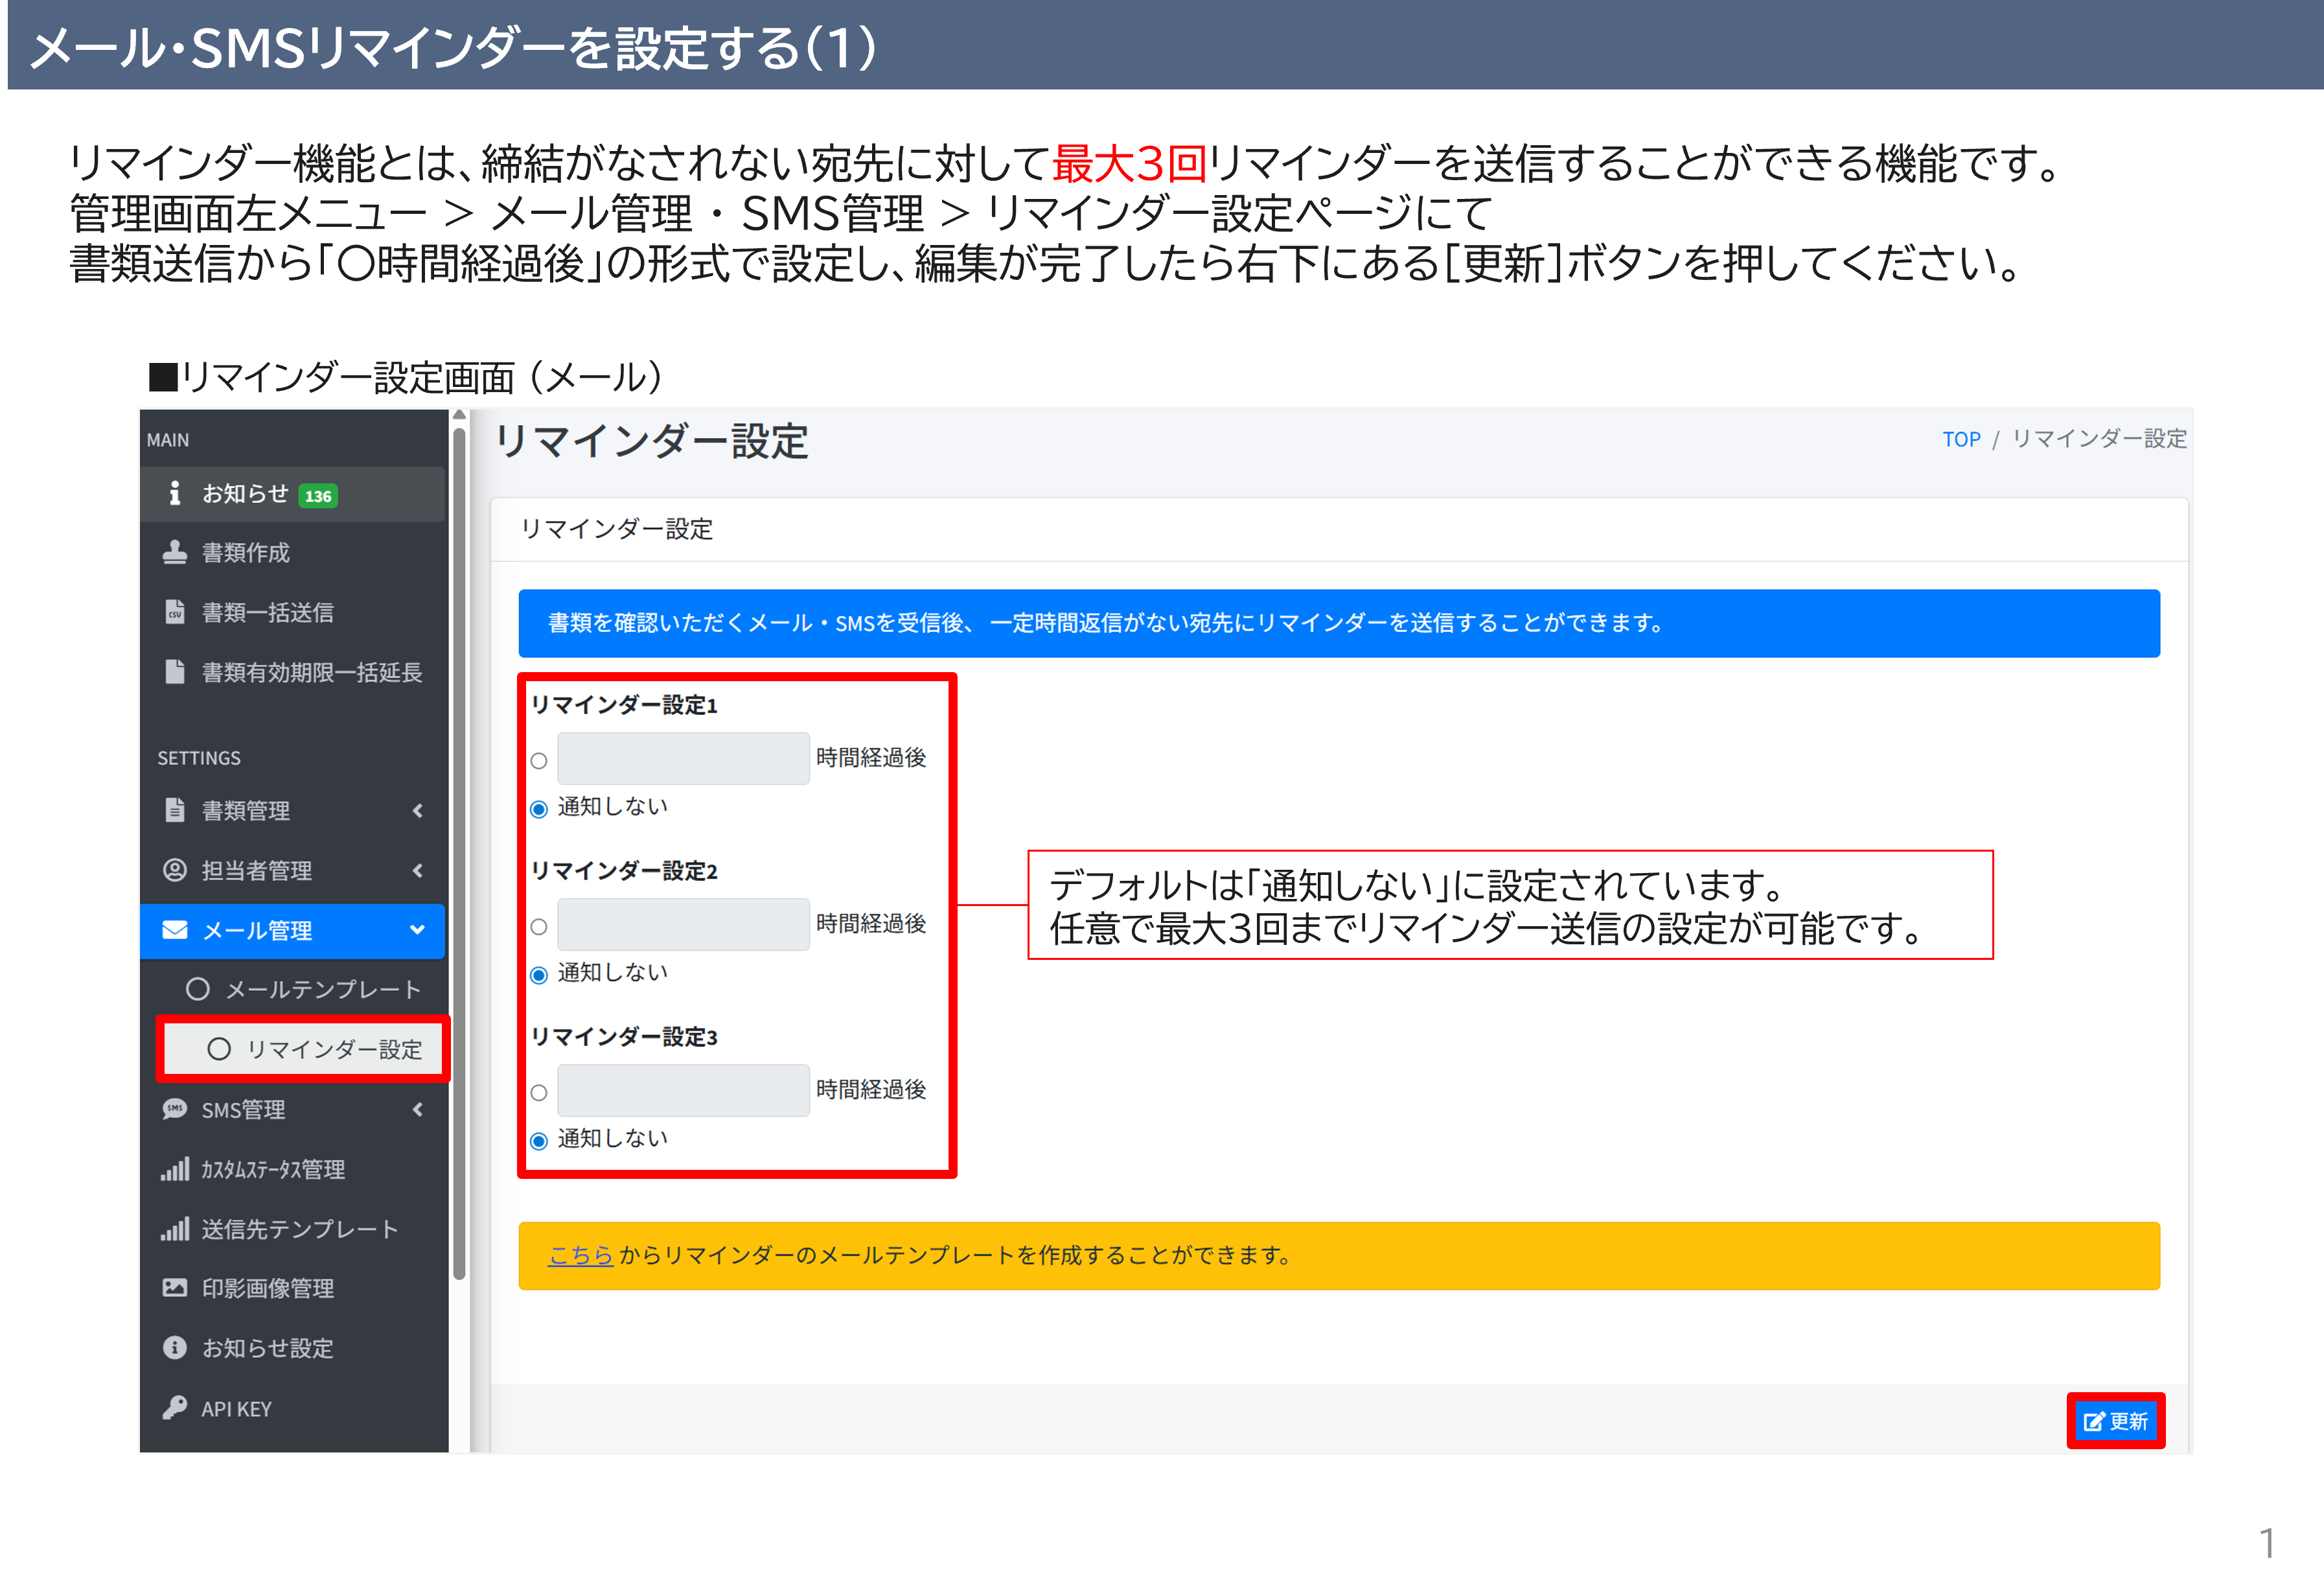Viewport: 2324px width, 1584px height.
Task: Click the リマインダー設定1 hours input field
Action: coord(683,758)
